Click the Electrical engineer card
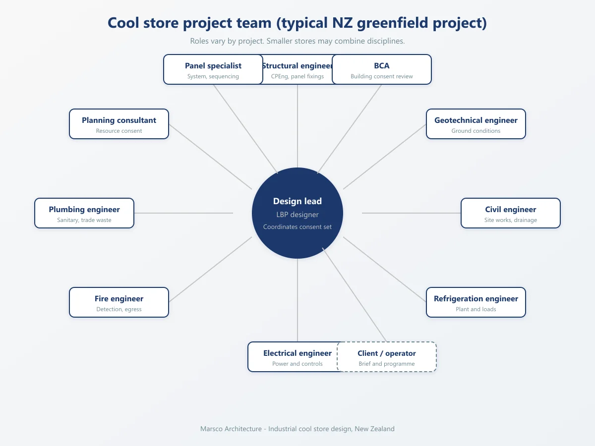The image size is (595, 446). pos(293,357)
